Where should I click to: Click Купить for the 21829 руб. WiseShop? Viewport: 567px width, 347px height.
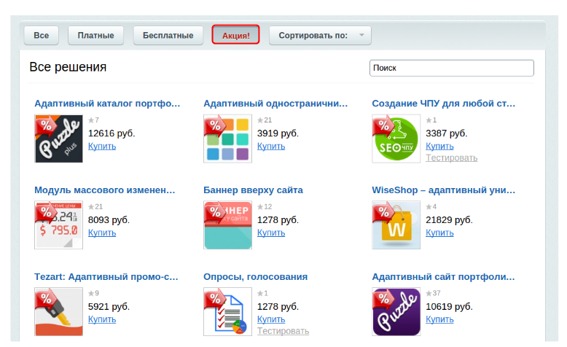point(439,233)
